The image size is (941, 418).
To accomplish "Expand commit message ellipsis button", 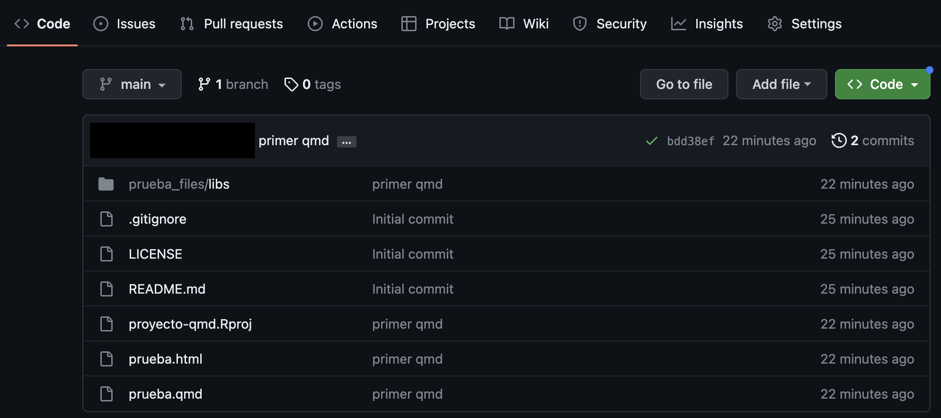I will pyautogui.click(x=346, y=142).
